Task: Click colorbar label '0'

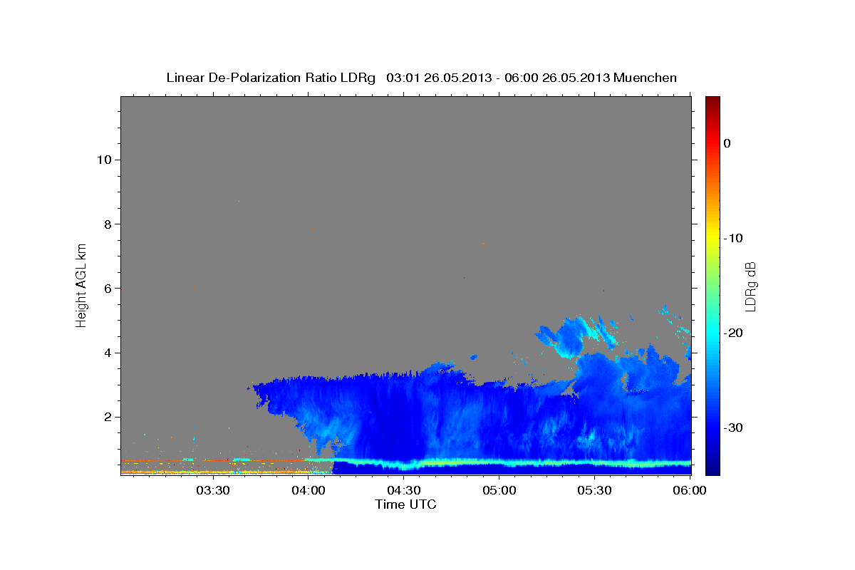Action: coord(727,143)
